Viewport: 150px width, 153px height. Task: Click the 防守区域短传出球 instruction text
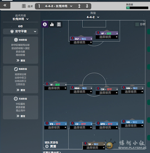click(x=20, y=45)
